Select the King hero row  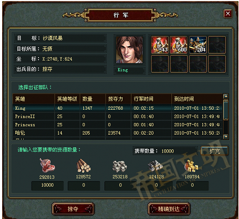[118, 108]
